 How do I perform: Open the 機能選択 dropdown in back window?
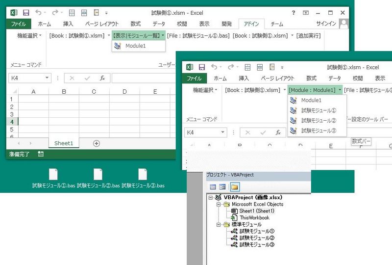point(29,35)
